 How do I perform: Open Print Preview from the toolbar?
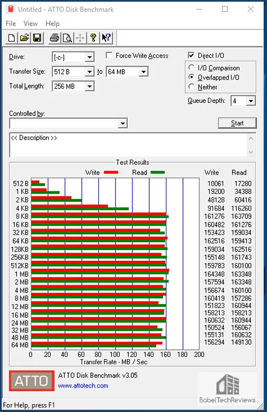click(67, 38)
